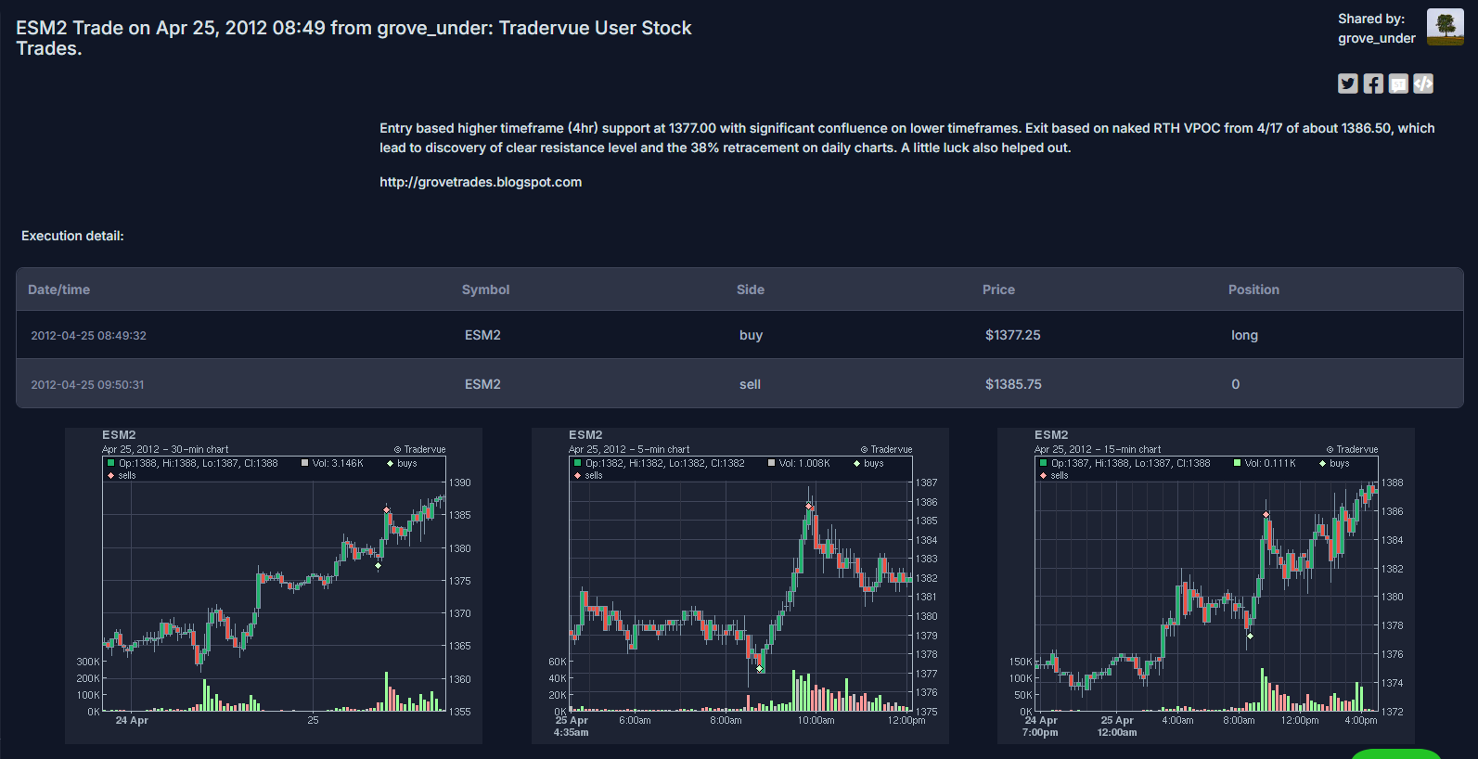1478x759 pixels.
Task: Click the 'sell' side cell
Action: pyautogui.click(x=750, y=384)
